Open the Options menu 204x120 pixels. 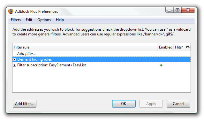pyautogui.click(x=44, y=20)
